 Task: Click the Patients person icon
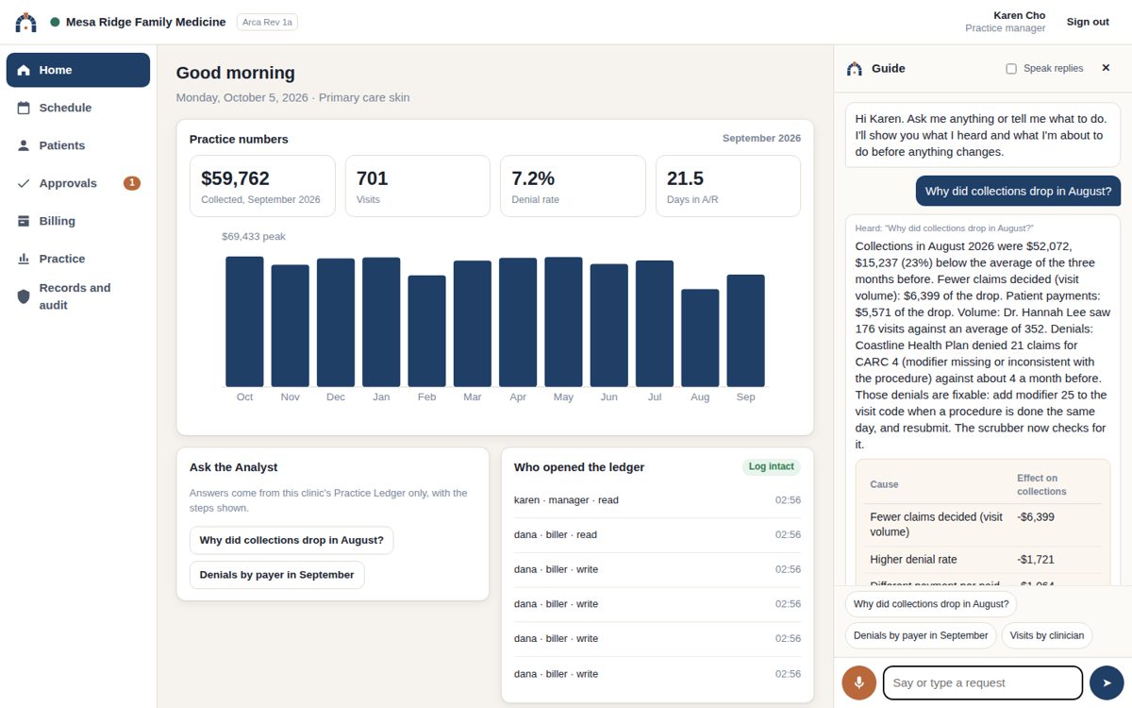(24, 145)
